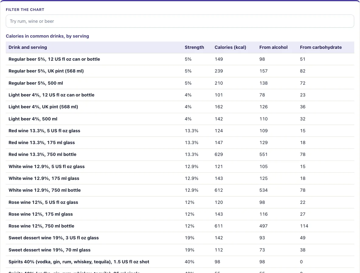
Task: Click from-alcohol value 497 in Rose wine bottle row
Action: pos(264,226)
